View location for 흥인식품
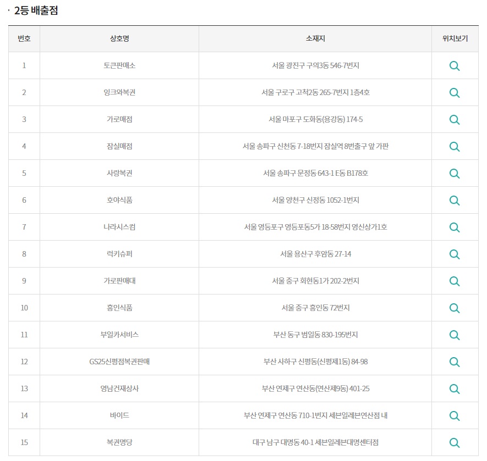This screenshot has height=461, width=487. tap(455, 308)
